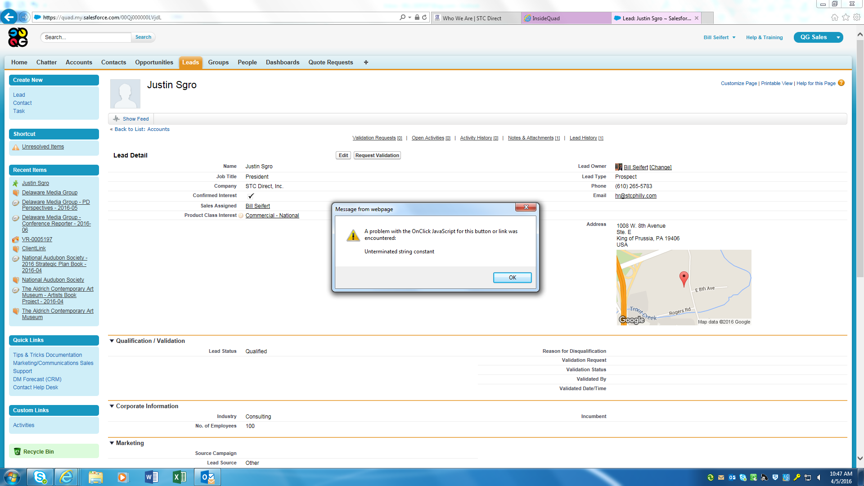864x486 pixels.
Task: Click the Request Validation button
Action: [377, 155]
